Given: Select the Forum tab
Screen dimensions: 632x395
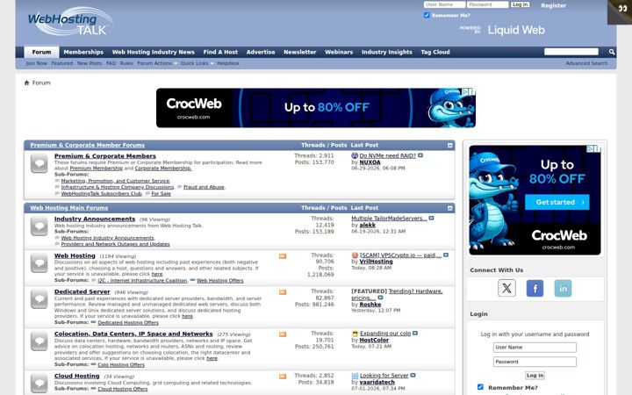Looking at the screenshot, I should (41, 52).
